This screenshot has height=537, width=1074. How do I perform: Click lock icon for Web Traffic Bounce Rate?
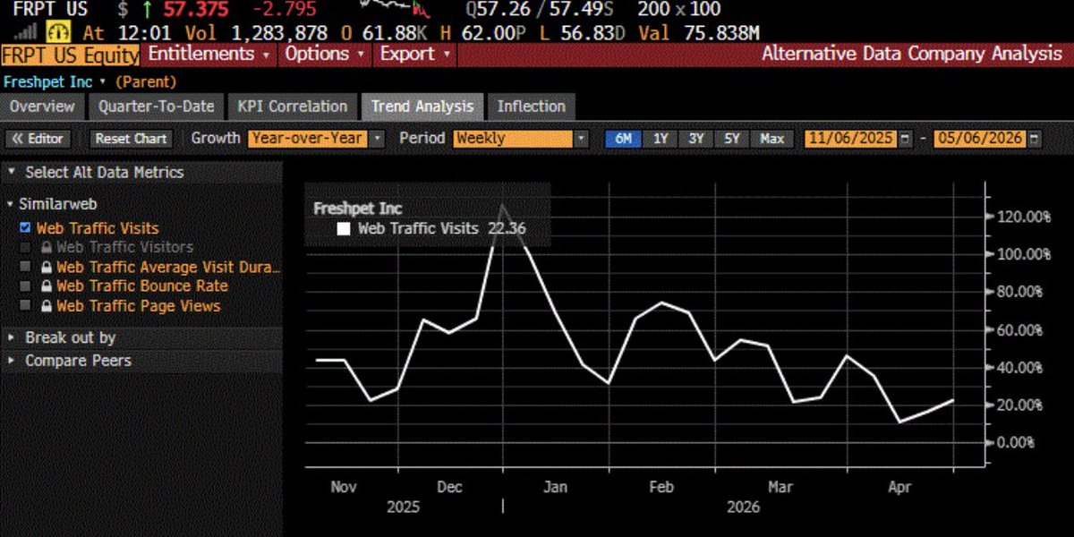(x=47, y=286)
